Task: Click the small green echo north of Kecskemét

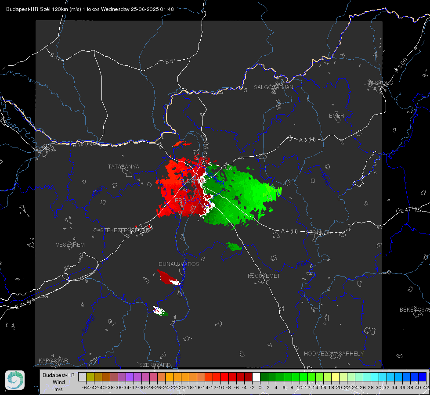Action: (x=234, y=246)
